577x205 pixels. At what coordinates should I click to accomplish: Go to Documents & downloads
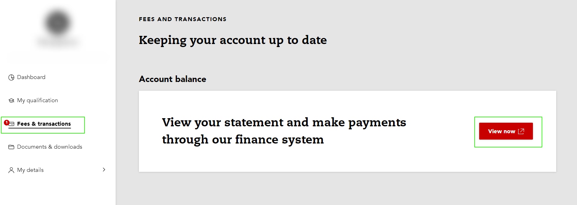pos(50,147)
